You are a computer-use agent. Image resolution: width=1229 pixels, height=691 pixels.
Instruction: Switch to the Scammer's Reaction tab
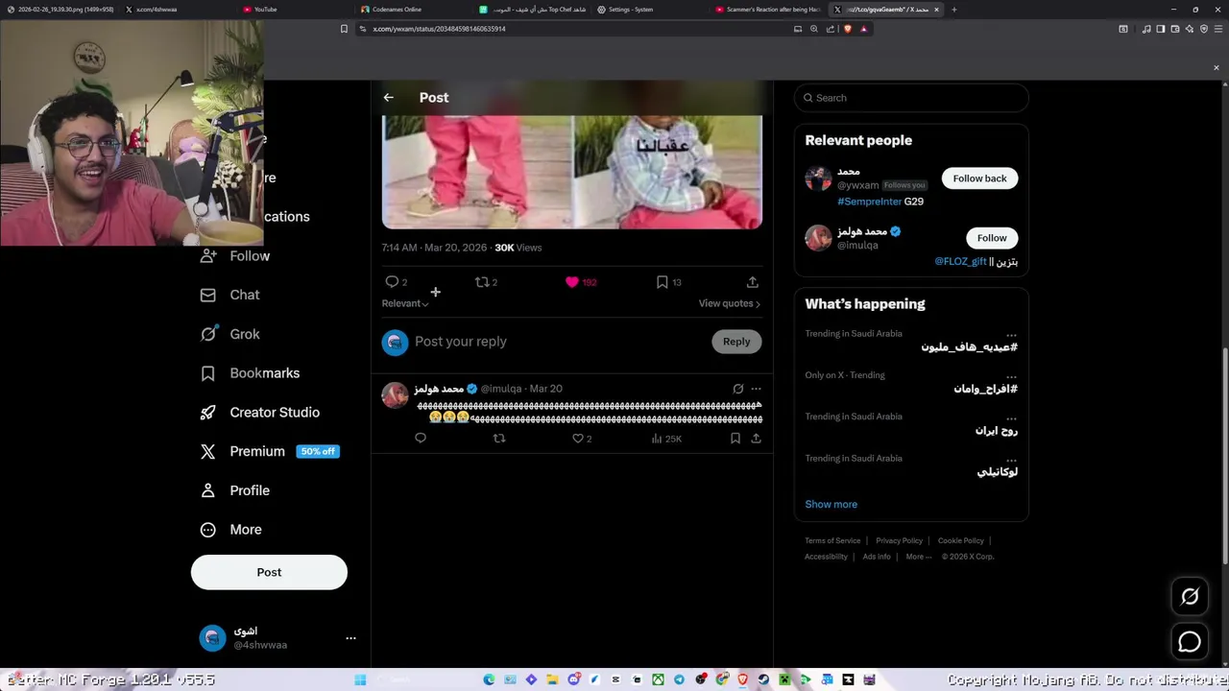[766, 10]
